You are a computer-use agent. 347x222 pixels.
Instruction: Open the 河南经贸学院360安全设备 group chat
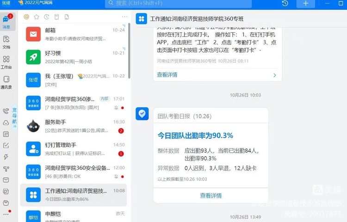click(74, 172)
